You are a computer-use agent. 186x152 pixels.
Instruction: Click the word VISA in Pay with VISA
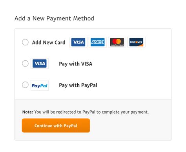(87, 64)
